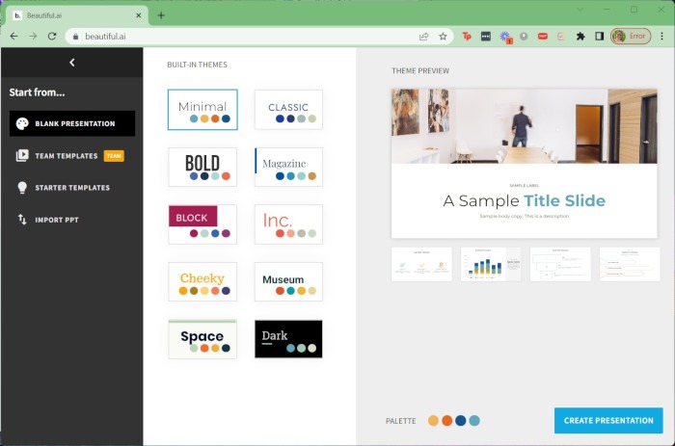The width and height of the screenshot is (675, 446).
Task: Open the gray circular extension icon
Action: (524, 37)
